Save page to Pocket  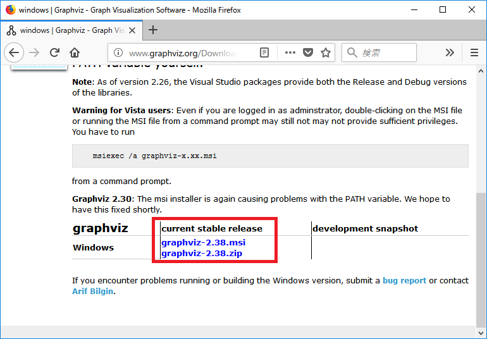[308, 53]
